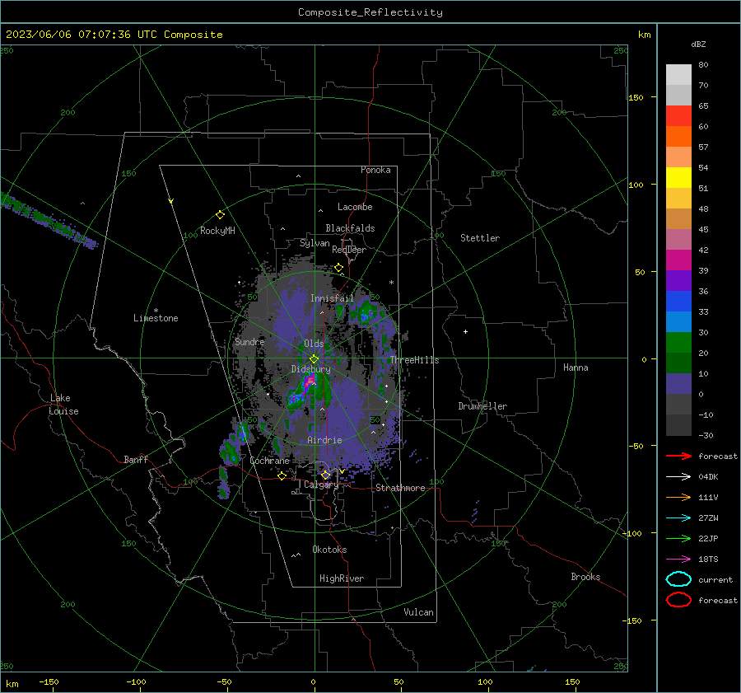Click the Sylvan label
The image size is (741, 693).
[x=315, y=243]
